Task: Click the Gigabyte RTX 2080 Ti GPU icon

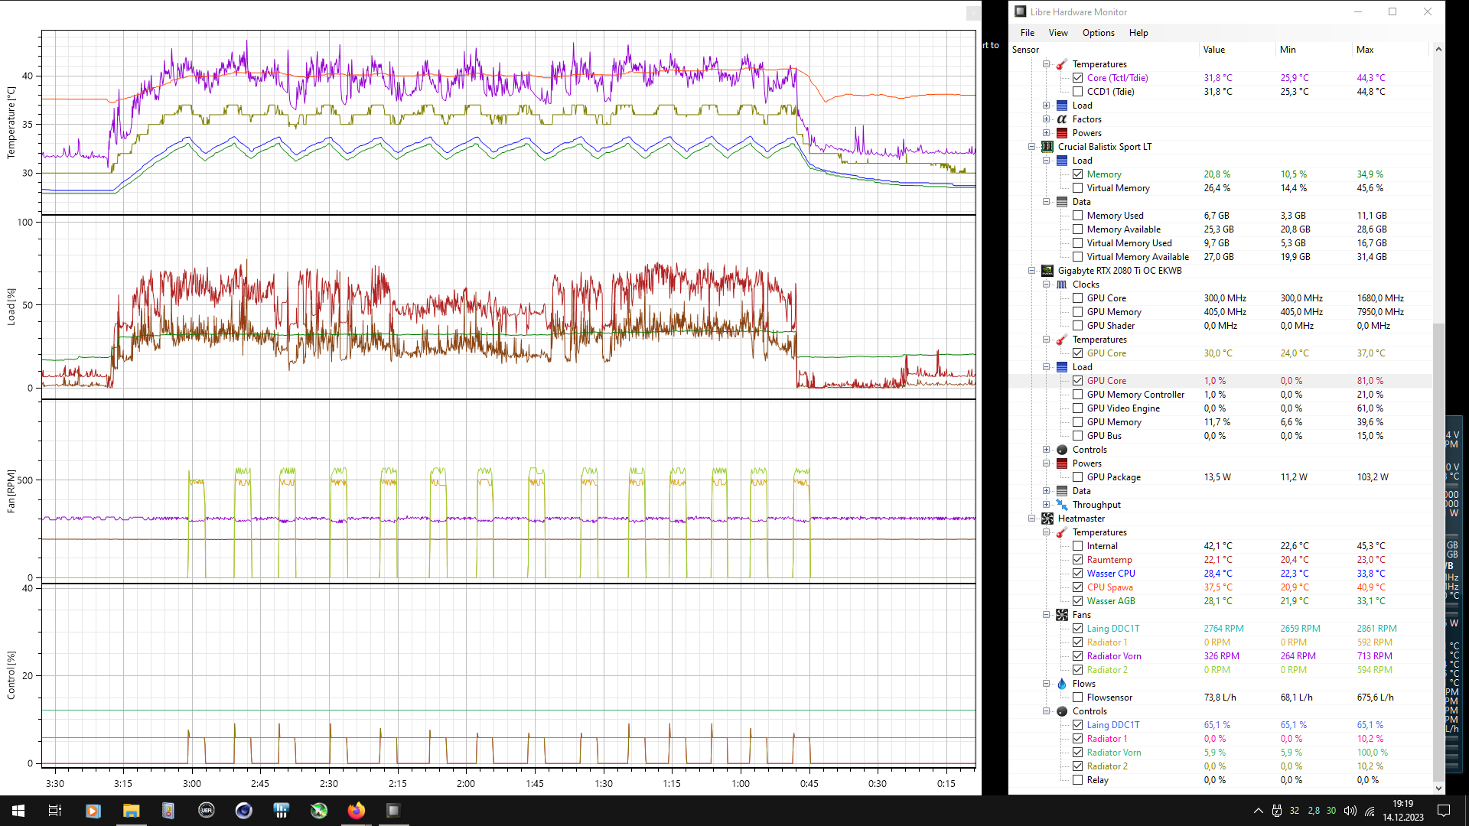Action: pyautogui.click(x=1047, y=271)
